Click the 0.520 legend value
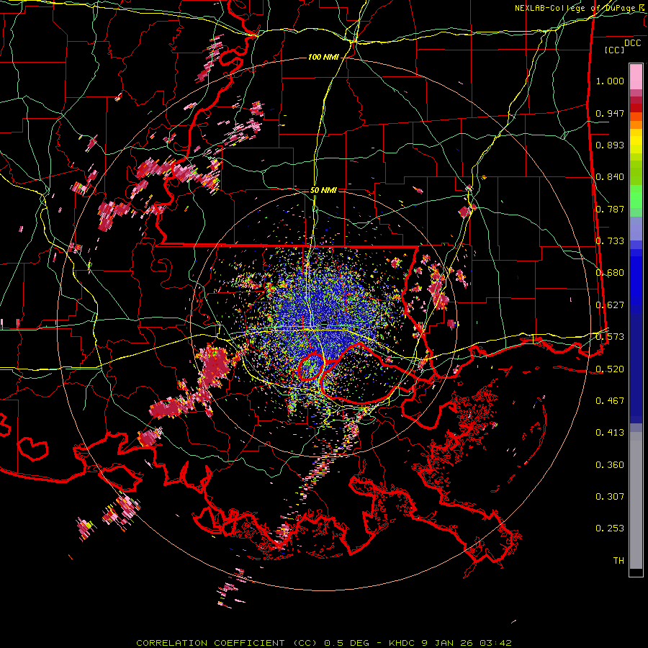 pyautogui.click(x=610, y=369)
